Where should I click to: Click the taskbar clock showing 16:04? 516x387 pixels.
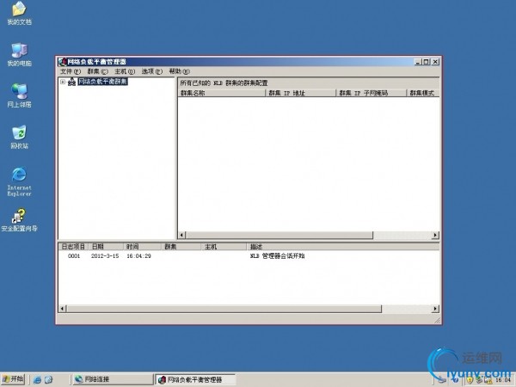pyautogui.click(x=503, y=380)
